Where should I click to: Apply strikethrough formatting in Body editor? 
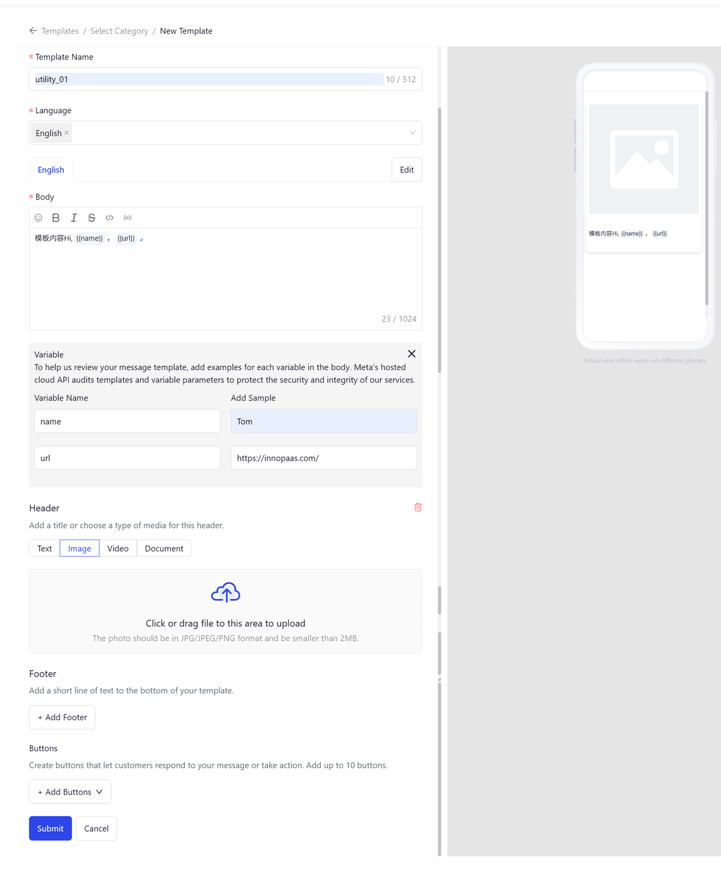91,218
